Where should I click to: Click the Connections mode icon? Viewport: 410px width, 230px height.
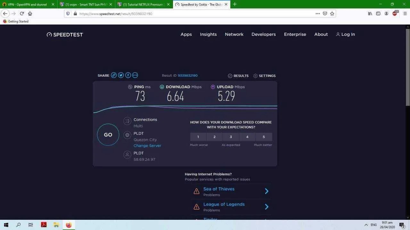(x=127, y=121)
